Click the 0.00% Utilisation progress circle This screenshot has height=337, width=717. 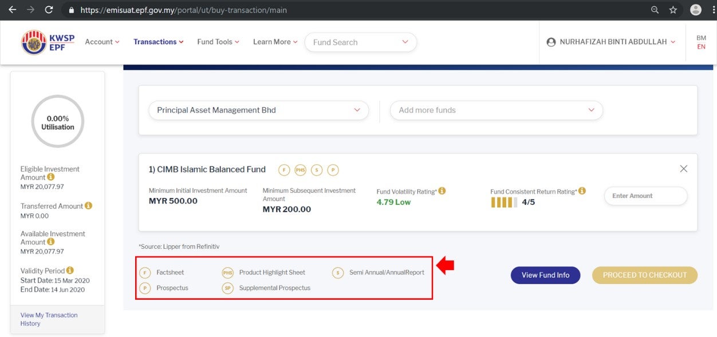[x=58, y=122]
